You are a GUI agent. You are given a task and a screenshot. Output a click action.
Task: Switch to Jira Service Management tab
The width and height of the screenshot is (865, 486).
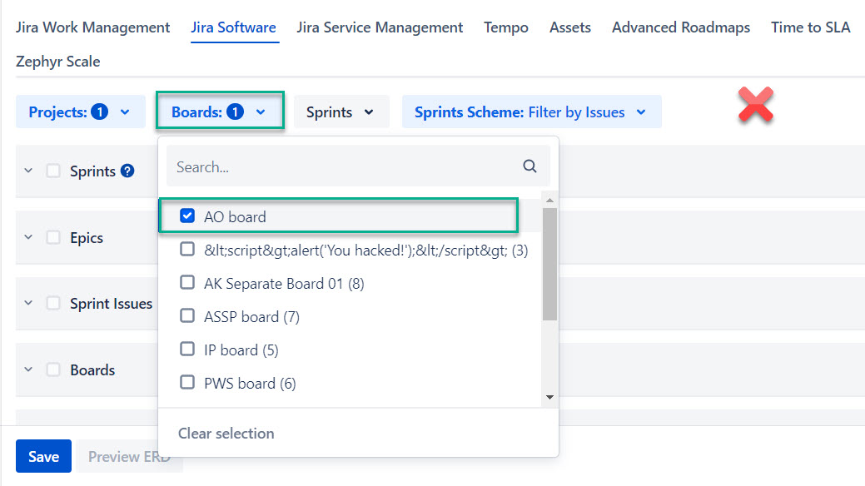coord(380,27)
